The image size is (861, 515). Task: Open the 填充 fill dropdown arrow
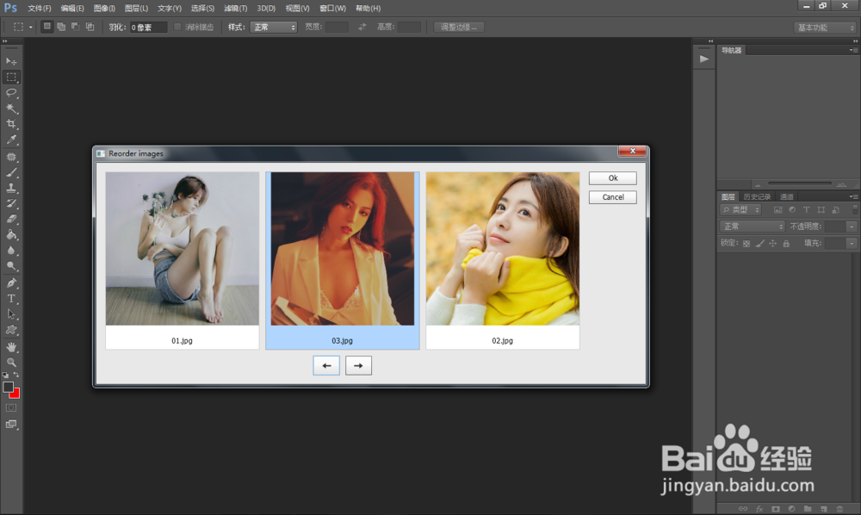tap(852, 243)
